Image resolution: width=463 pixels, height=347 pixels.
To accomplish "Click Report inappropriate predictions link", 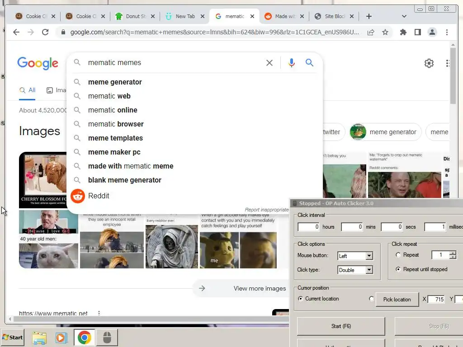I will 267,210.
